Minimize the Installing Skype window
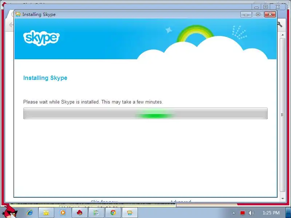This screenshot has width=291, height=218. click(246, 15)
